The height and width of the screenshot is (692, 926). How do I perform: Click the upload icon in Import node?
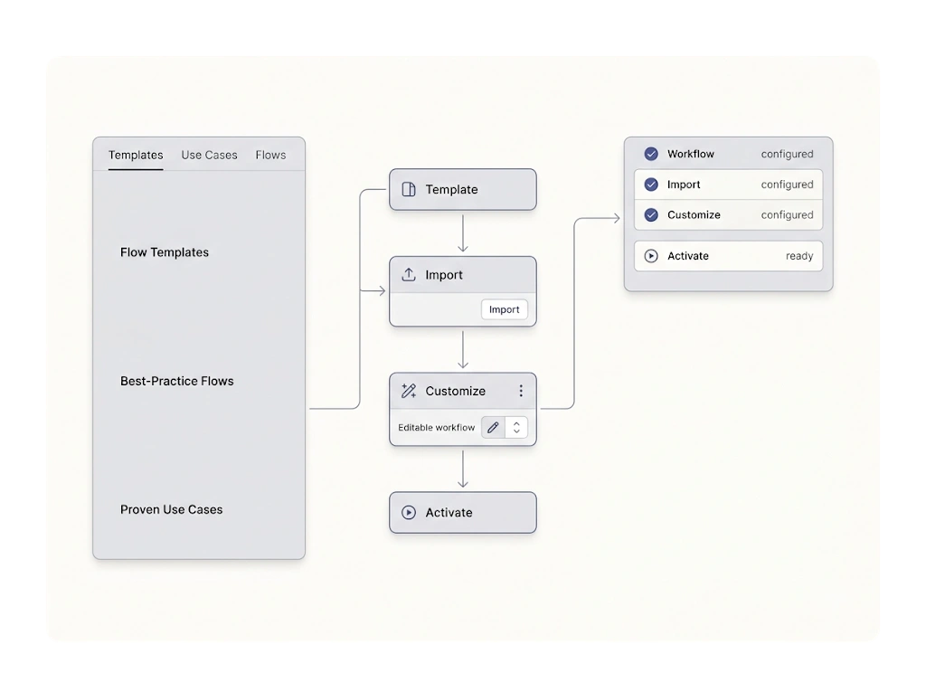tap(409, 275)
